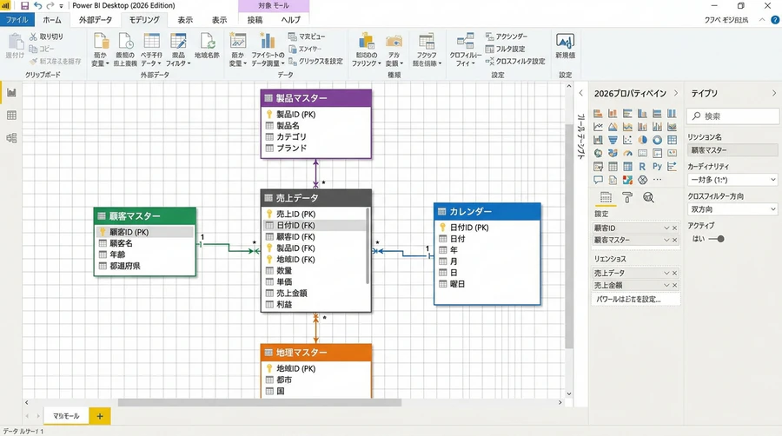
Task: Select the Py Python visual icon
Action: 657,167
